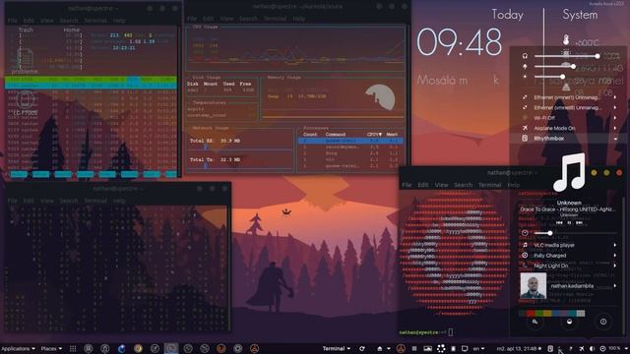Viewport: 630px width, 354px height.
Task: Expand the Fully Charged battery entry
Action: pyautogui.click(x=569, y=256)
